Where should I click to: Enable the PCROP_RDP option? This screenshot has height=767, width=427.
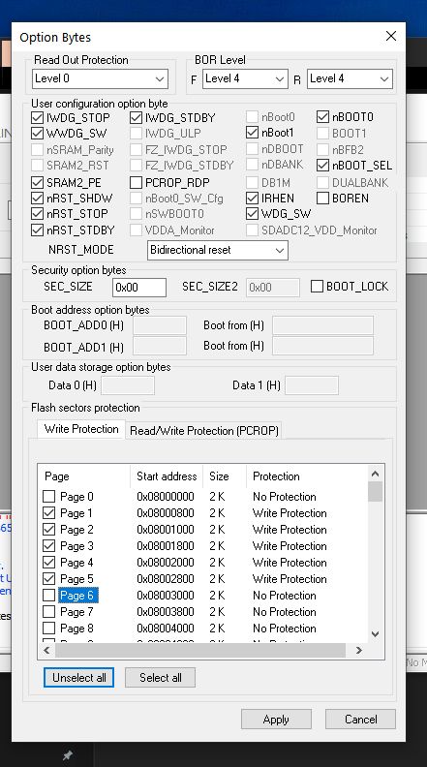tap(136, 182)
